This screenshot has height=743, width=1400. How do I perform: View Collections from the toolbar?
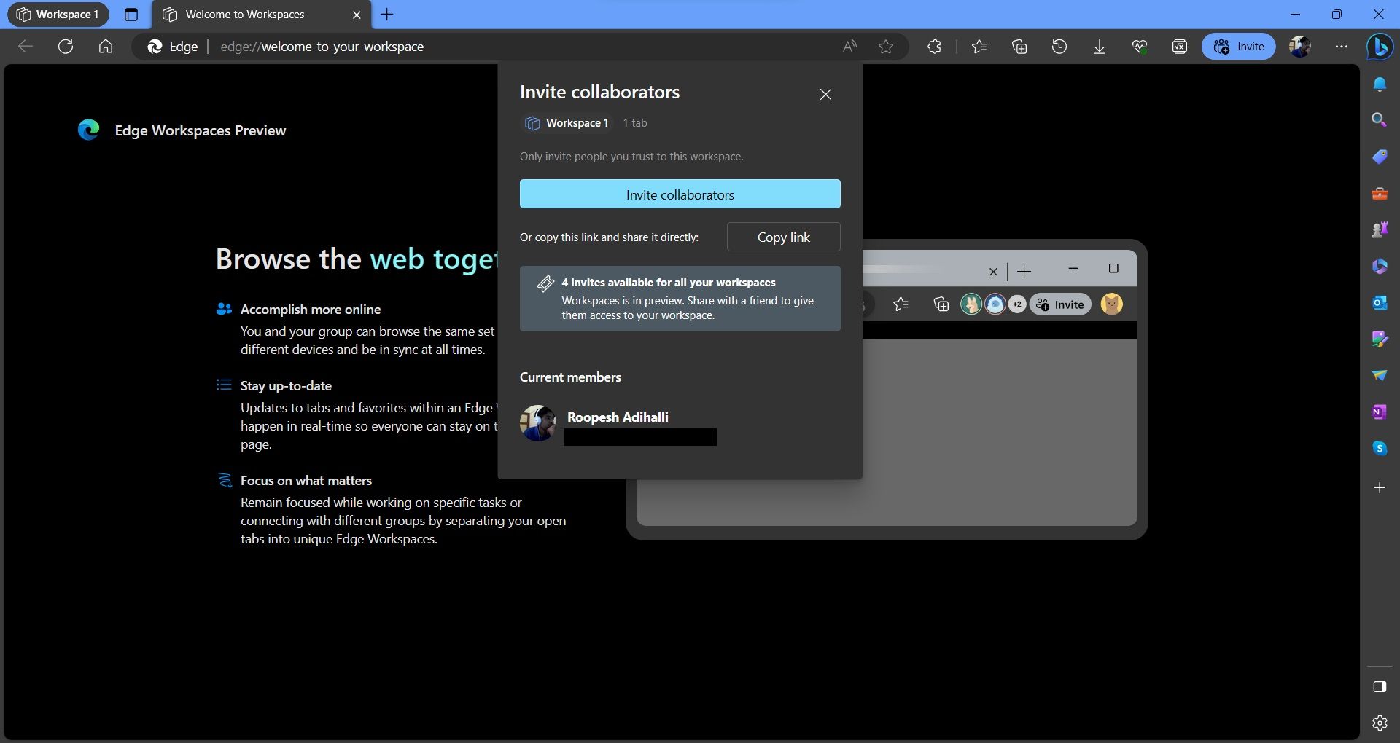(1019, 46)
